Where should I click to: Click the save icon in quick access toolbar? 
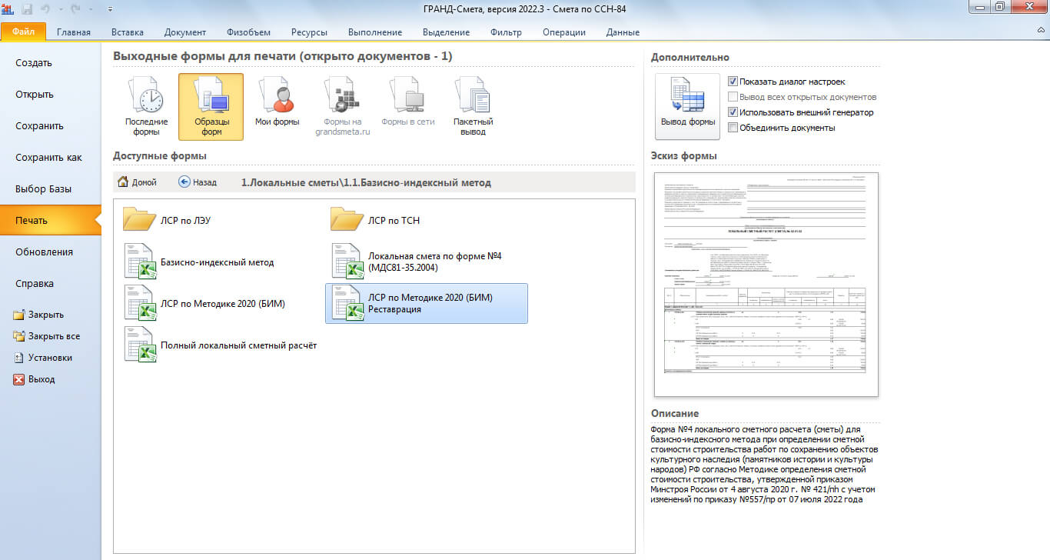coord(28,8)
